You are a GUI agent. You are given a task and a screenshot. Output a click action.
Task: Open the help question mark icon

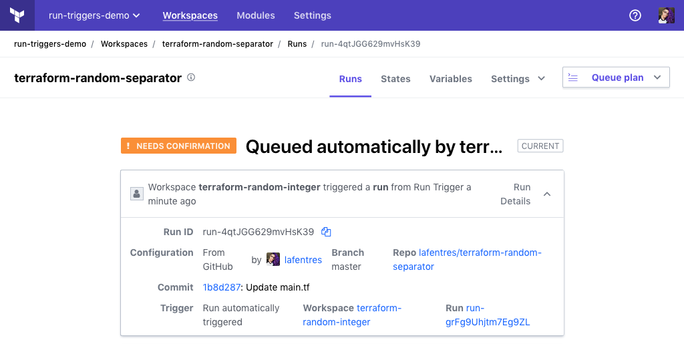(x=635, y=15)
